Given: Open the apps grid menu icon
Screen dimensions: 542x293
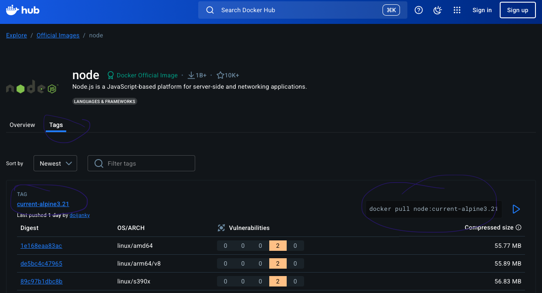Looking at the screenshot, I should 457,10.
